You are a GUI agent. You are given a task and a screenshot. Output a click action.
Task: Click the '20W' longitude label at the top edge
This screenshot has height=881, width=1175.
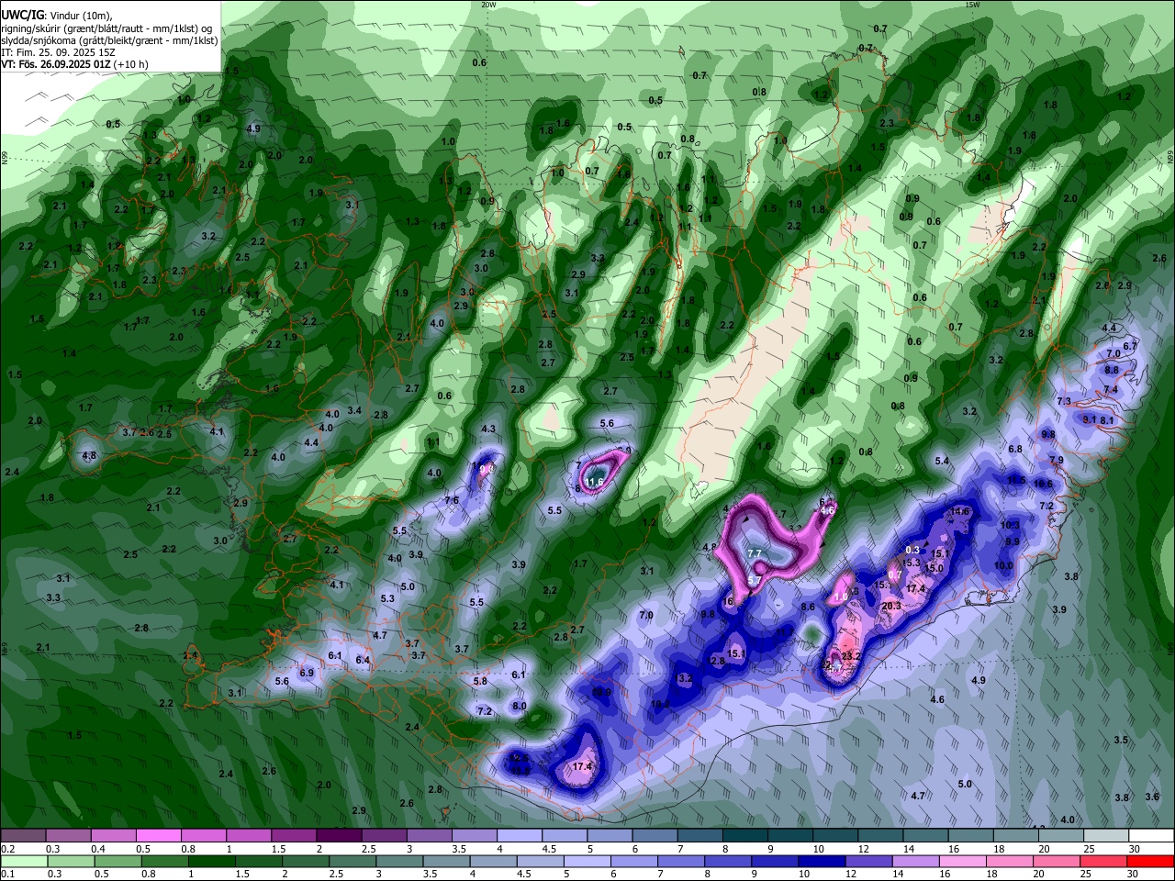pos(488,5)
